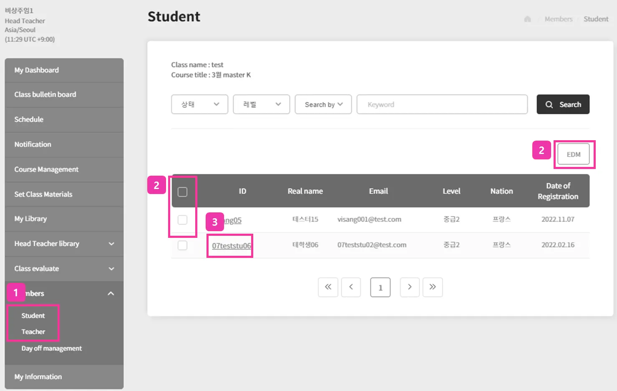Click the home icon in the breadcrumb
Viewport: 617px width, 391px height.
527,19
